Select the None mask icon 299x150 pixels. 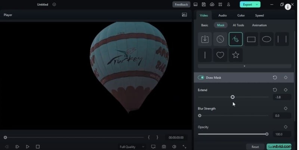point(220,39)
